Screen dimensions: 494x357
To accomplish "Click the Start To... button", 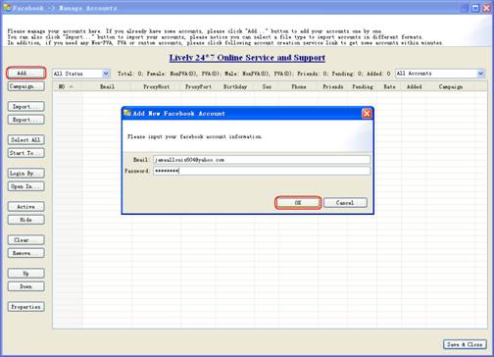I will pos(25,153).
